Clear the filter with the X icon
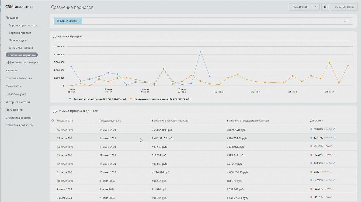This screenshot has height=202, width=361. pyautogui.click(x=350, y=21)
